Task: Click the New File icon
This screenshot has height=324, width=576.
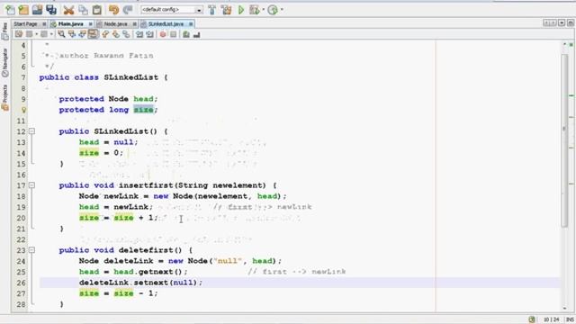Action: (10, 10)
